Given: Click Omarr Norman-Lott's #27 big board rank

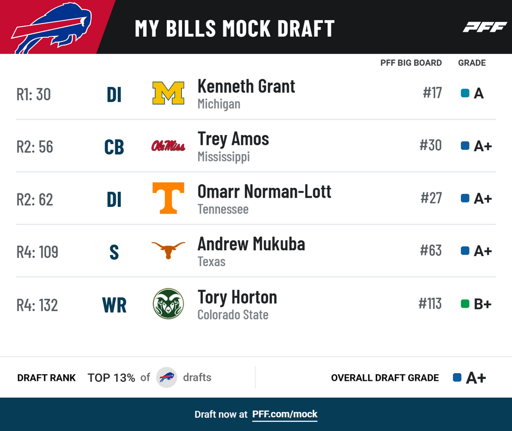Looking at the screenshot, I should tap(431, 198).
